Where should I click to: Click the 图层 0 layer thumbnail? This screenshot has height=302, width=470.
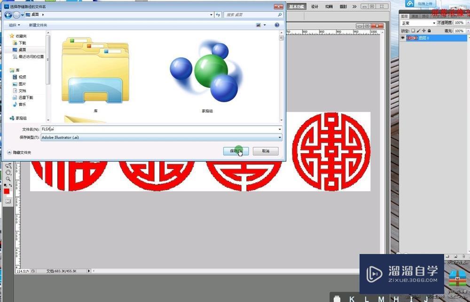pos(412,38)
